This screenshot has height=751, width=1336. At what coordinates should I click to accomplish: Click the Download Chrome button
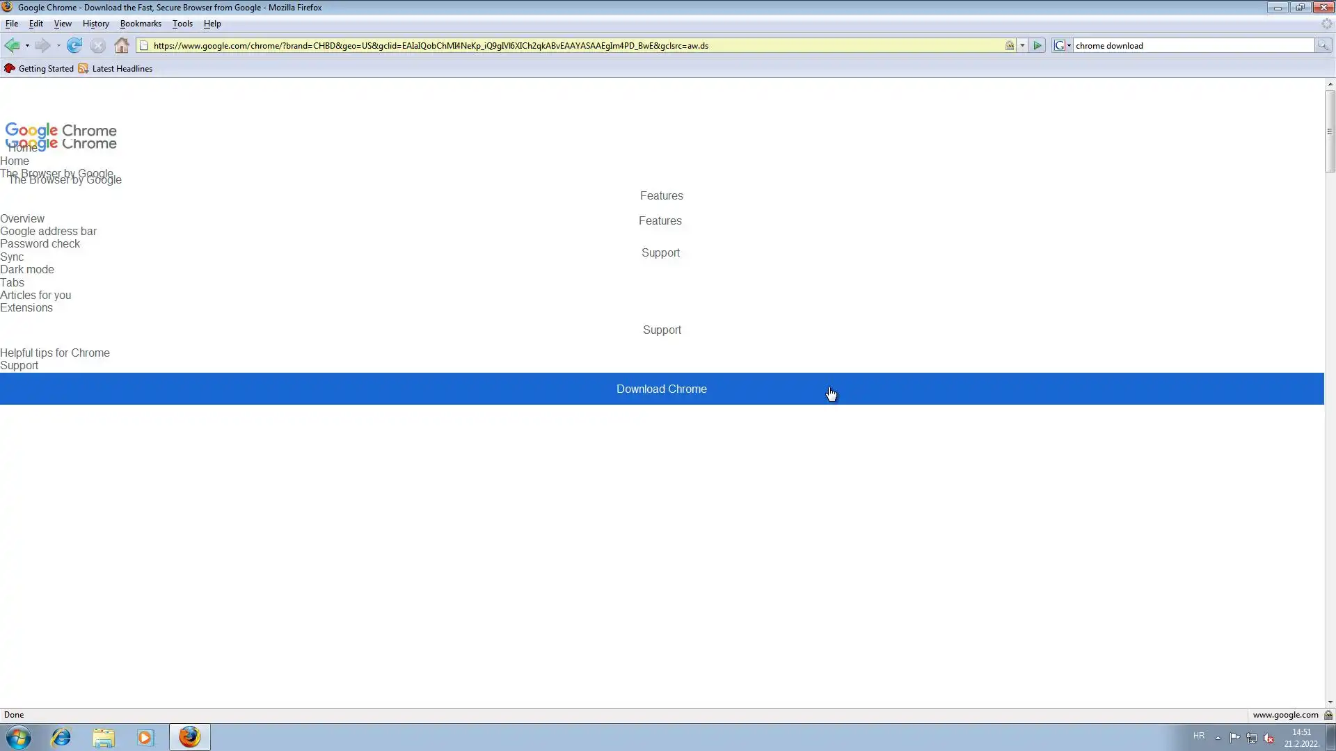point(661,389)
